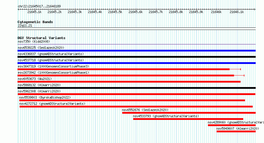This screenshot has width=264, height=143.
Task: Click the red bar of nsv5949607
Action: pos(236,131)
